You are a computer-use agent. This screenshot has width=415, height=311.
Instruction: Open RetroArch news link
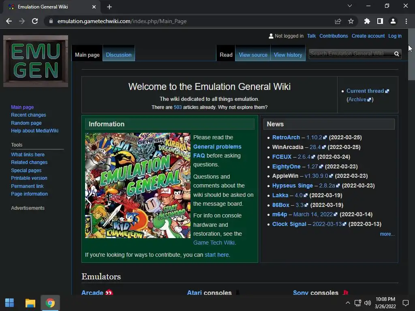click(x=286, y=138)
